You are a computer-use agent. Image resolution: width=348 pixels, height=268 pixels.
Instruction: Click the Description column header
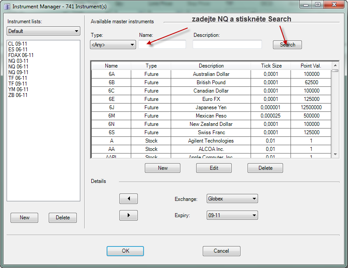(x=211, y=66)
